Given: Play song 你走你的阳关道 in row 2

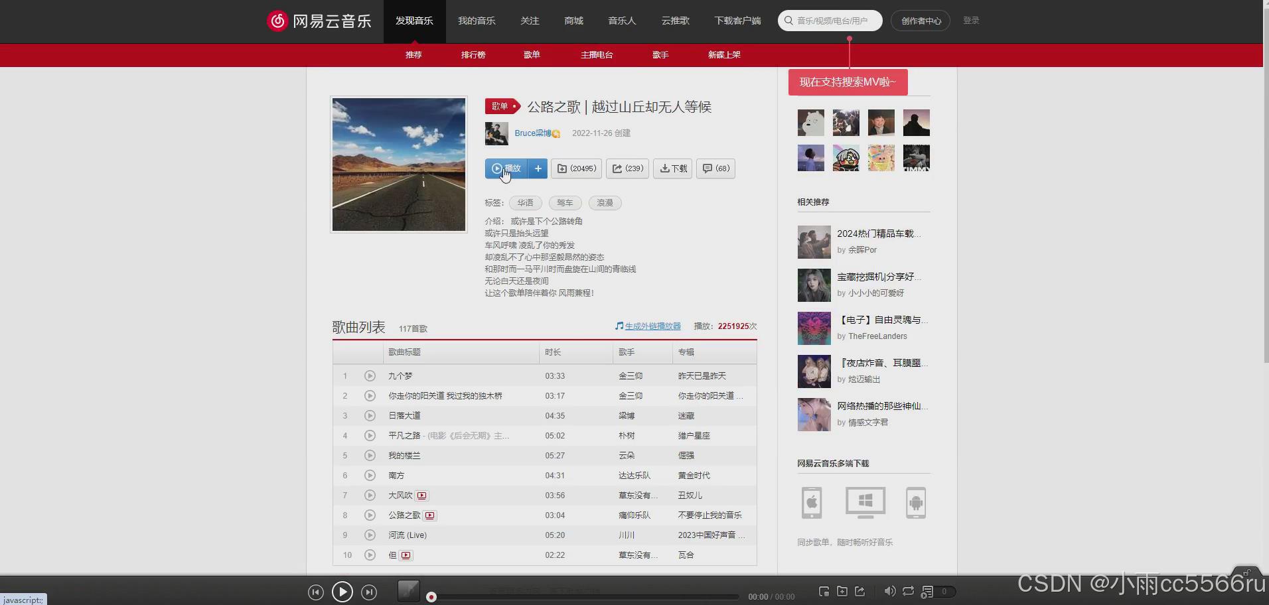Looking at the screenshot, I should 370,396.
